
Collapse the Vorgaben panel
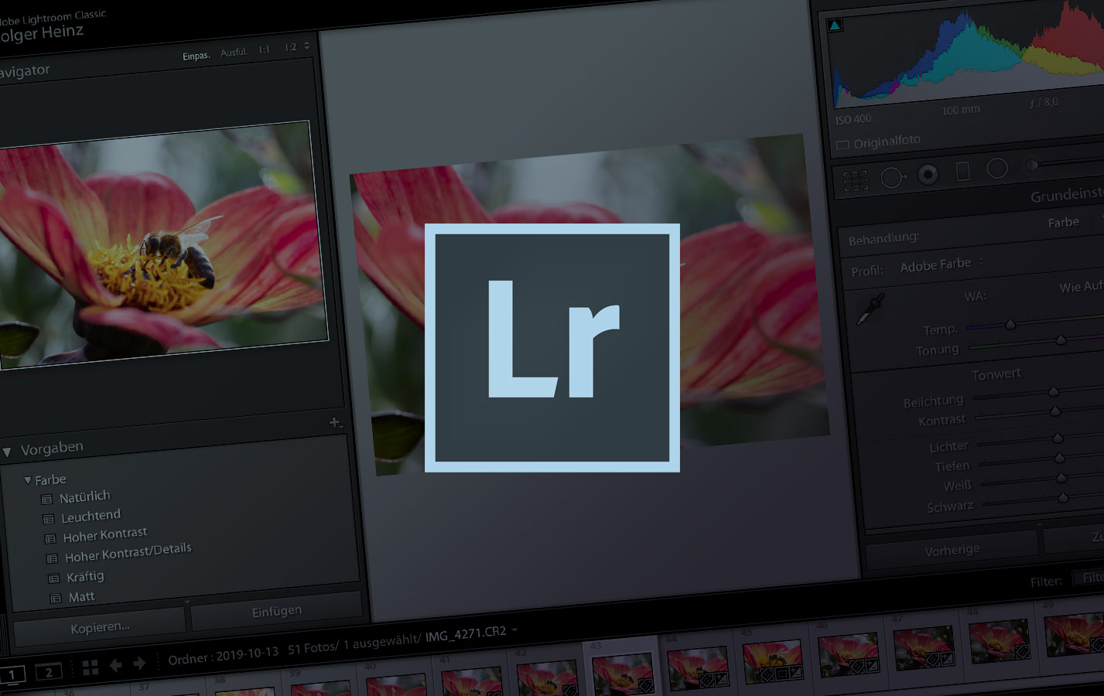pyautogui.click(x=6, y=452)
